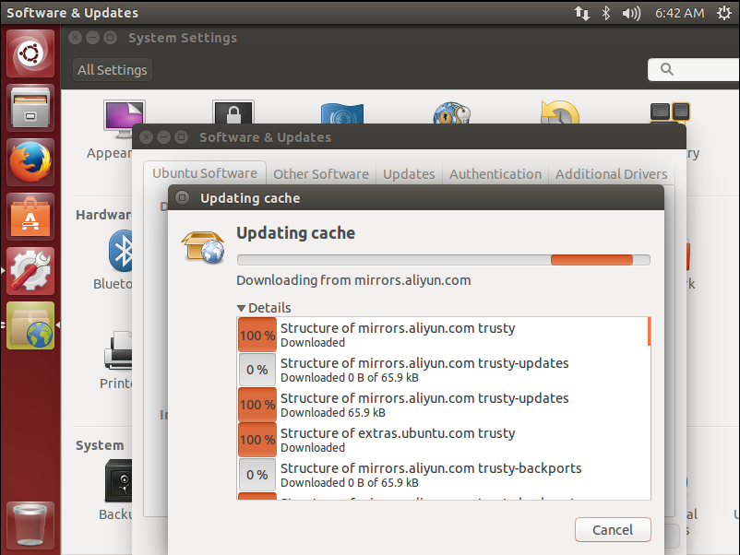Select the 'Structure of mirrors.aliyun.com trusty' row
This screenshot has width=740, height=555.
443,335
